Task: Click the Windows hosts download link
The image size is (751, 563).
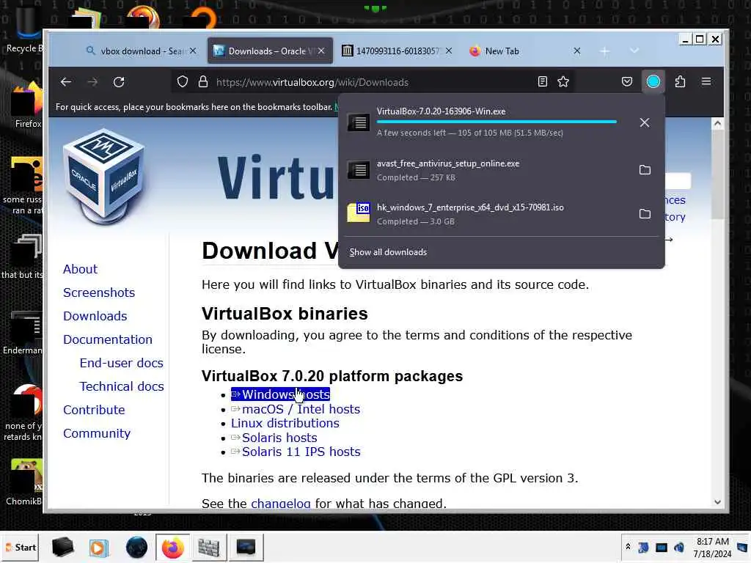Action: [280, 394]
